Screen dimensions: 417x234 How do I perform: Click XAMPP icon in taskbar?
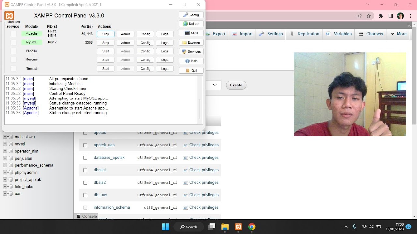point(238,227)
